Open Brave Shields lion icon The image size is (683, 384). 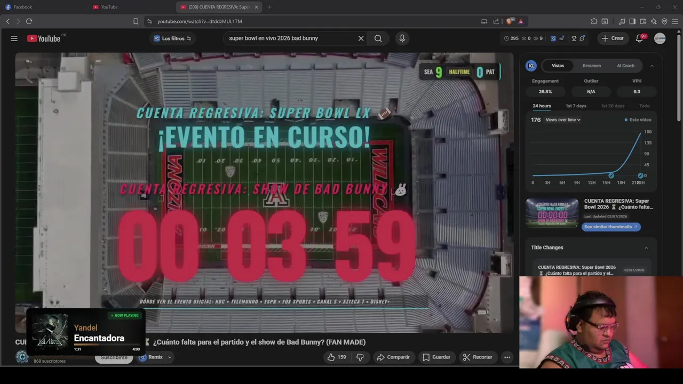[x=509, y=21]
